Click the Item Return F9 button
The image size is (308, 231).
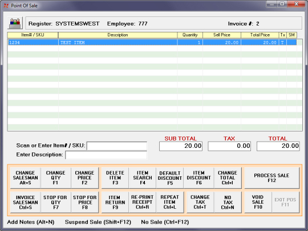pos(115,202)
